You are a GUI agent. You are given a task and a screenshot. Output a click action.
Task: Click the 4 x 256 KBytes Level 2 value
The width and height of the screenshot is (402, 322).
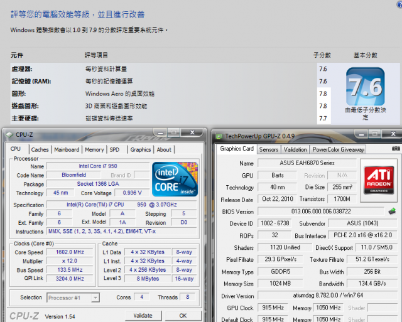pyautogui.click(x=148, y=270)
